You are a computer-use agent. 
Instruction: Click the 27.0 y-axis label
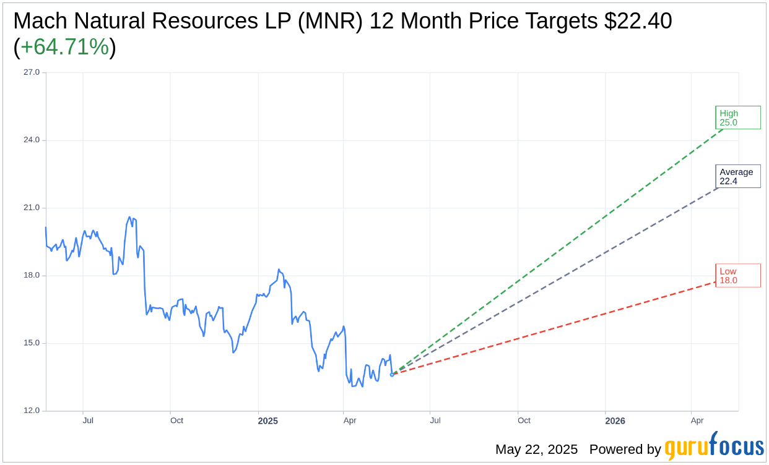(x=32, y=72)
